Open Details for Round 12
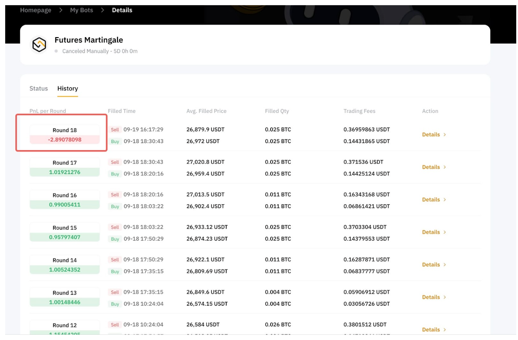 click(x=431, y=330)
